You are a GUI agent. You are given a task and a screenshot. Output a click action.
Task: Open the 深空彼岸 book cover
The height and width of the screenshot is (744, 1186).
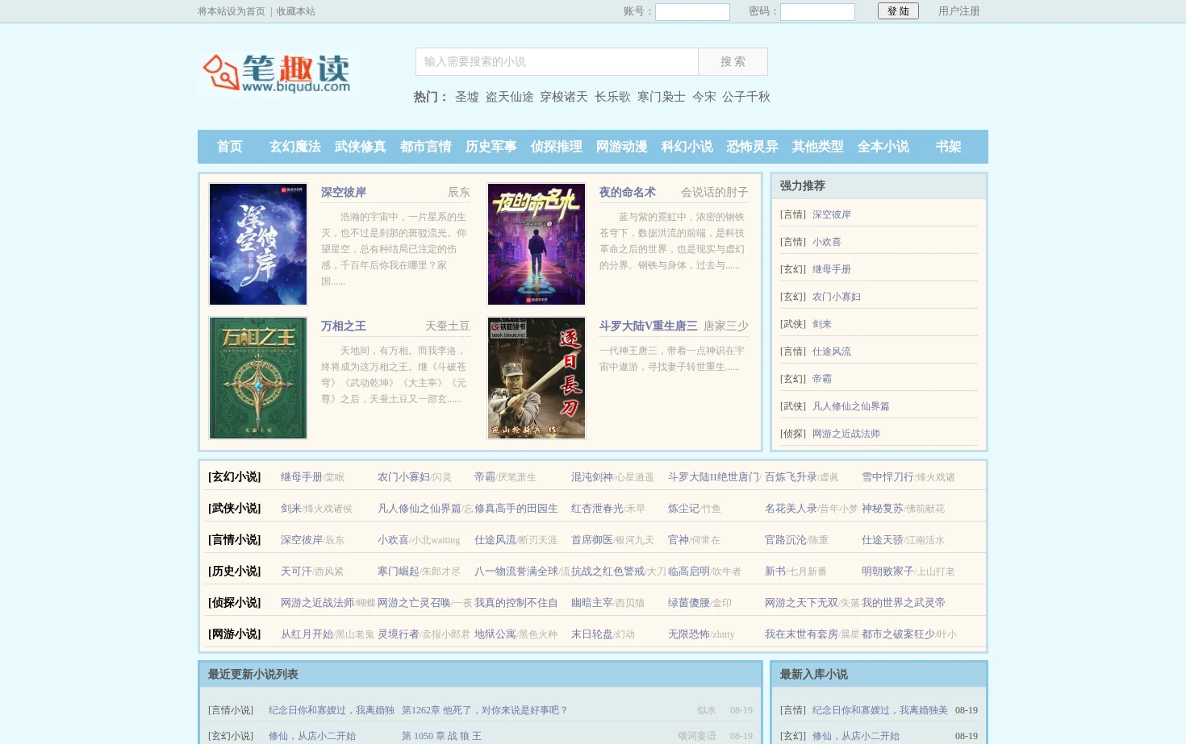point(258,244)
